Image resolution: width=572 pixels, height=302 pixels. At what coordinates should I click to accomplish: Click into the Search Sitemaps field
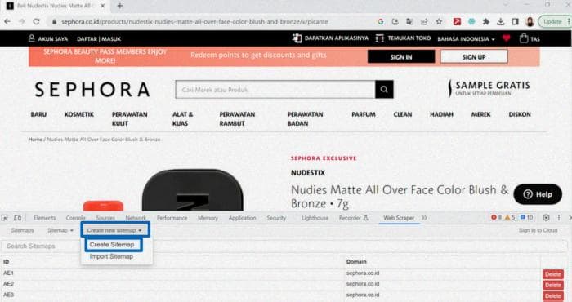coord(284,246)
